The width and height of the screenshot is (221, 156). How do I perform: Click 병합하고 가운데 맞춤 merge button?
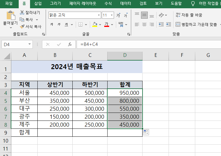[196, 24]
